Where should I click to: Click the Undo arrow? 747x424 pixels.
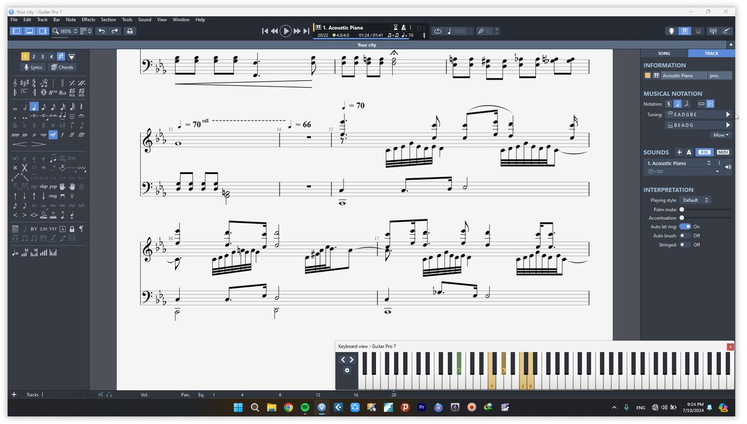[101, 31]
